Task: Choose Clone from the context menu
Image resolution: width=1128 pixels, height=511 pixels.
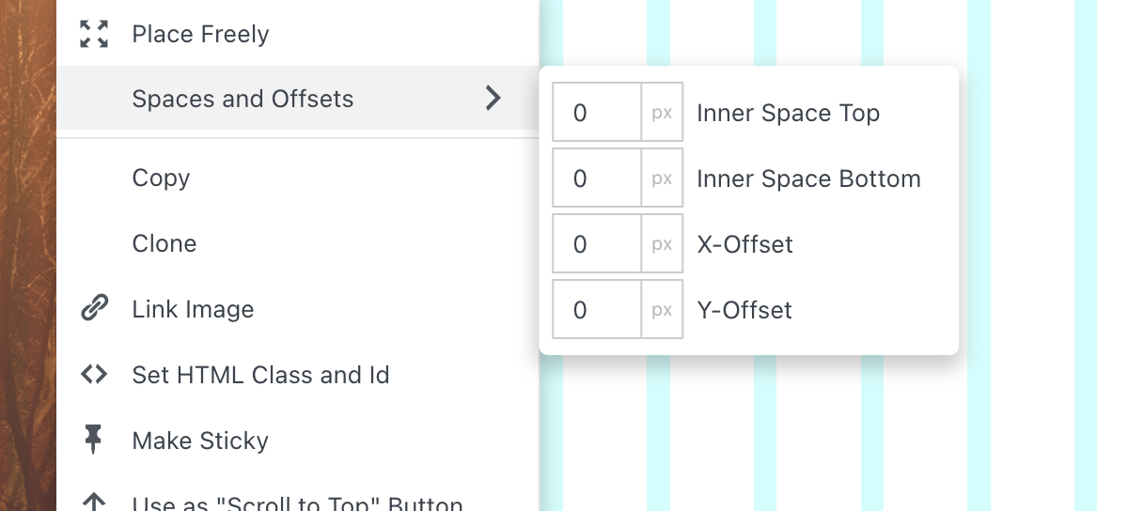Action: [164, 243]
